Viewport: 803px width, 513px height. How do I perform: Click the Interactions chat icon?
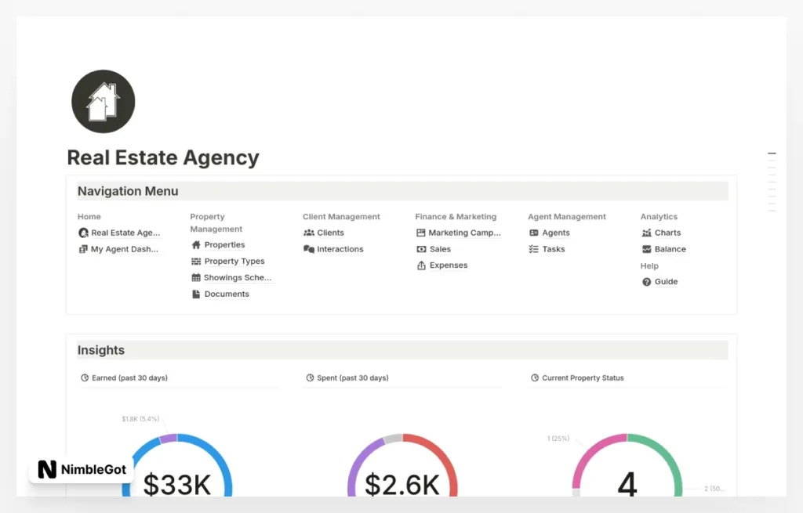pos(309,249)
